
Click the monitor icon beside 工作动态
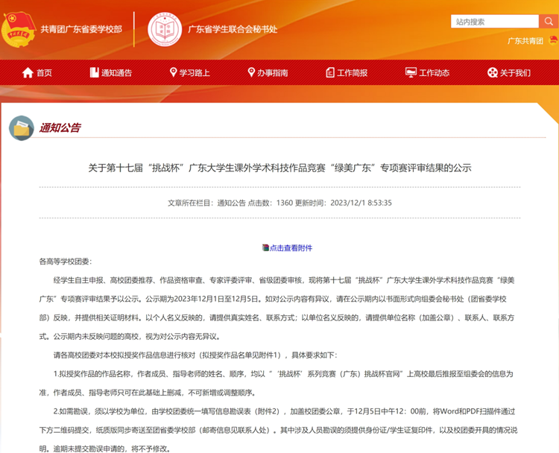click(x=411, y=72)
